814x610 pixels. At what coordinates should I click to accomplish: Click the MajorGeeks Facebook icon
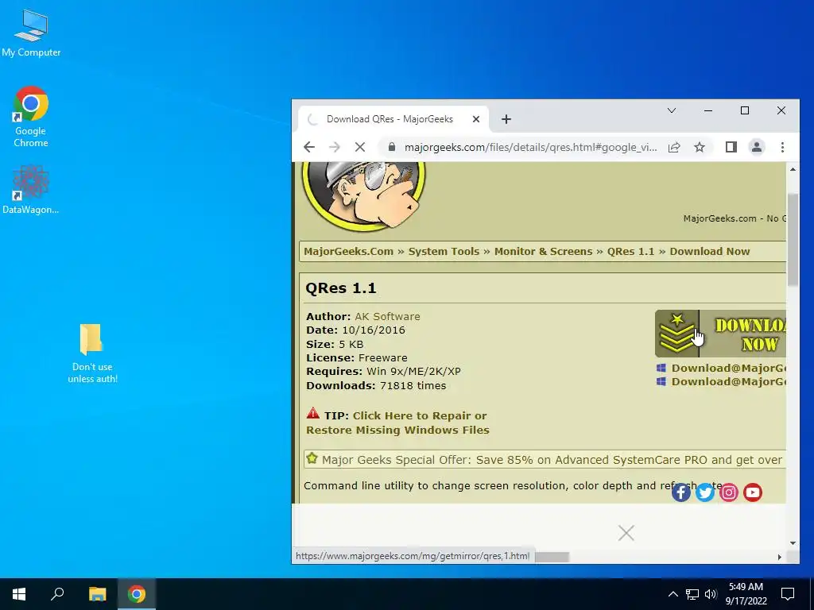[x=681, y=492]
